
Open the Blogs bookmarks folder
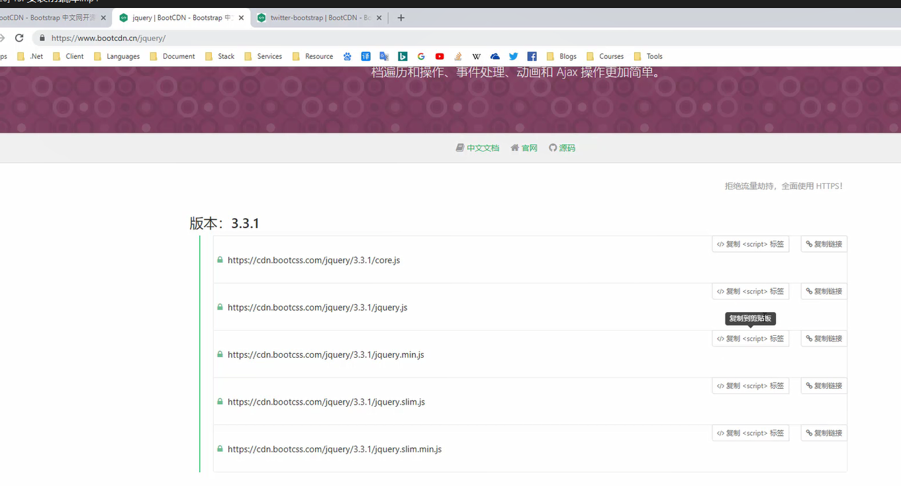(x=561, y=56)
